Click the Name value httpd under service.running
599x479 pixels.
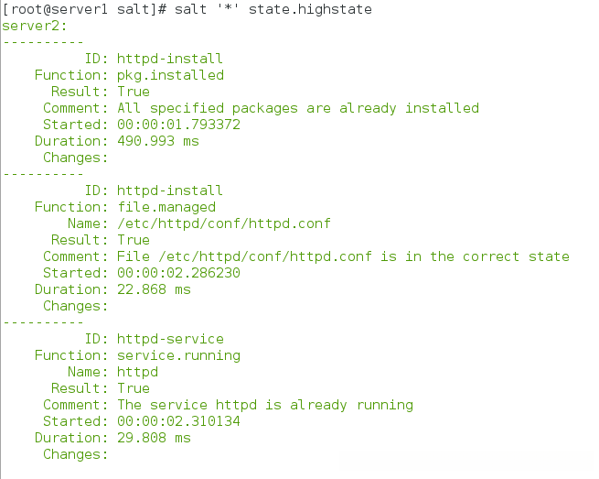tap(137, 372)
